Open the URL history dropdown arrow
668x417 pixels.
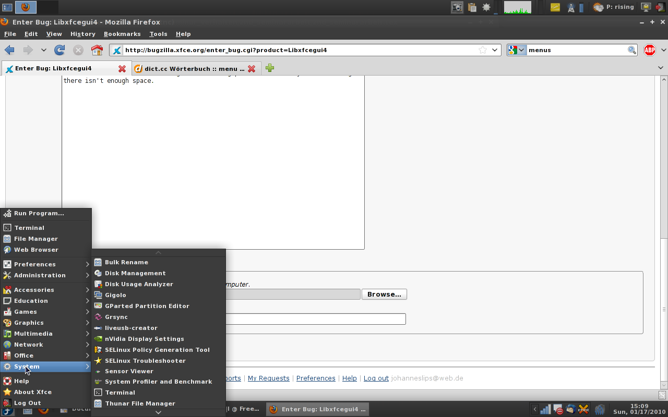tap(494, 50)
